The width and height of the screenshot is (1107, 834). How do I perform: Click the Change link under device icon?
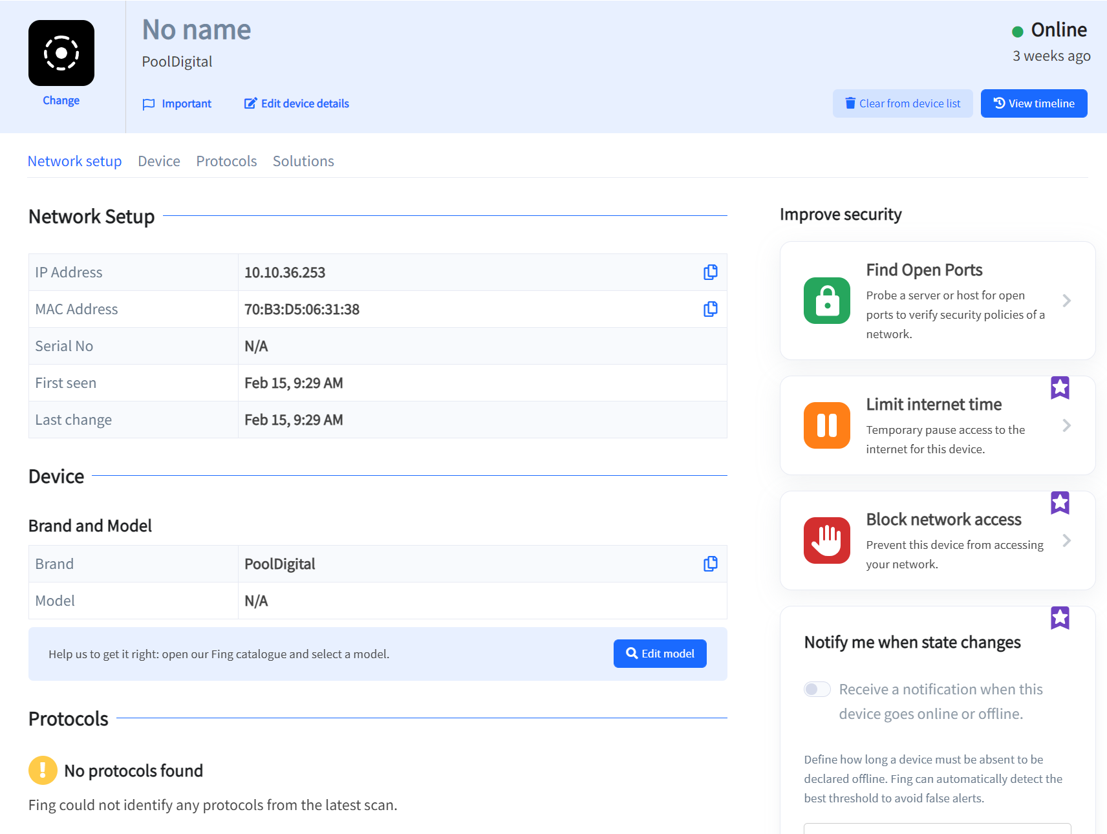point(61,100)
